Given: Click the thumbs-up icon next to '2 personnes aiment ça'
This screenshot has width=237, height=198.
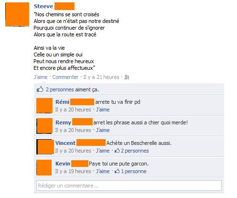Looking at the screenshot, I should click(40, 89).
